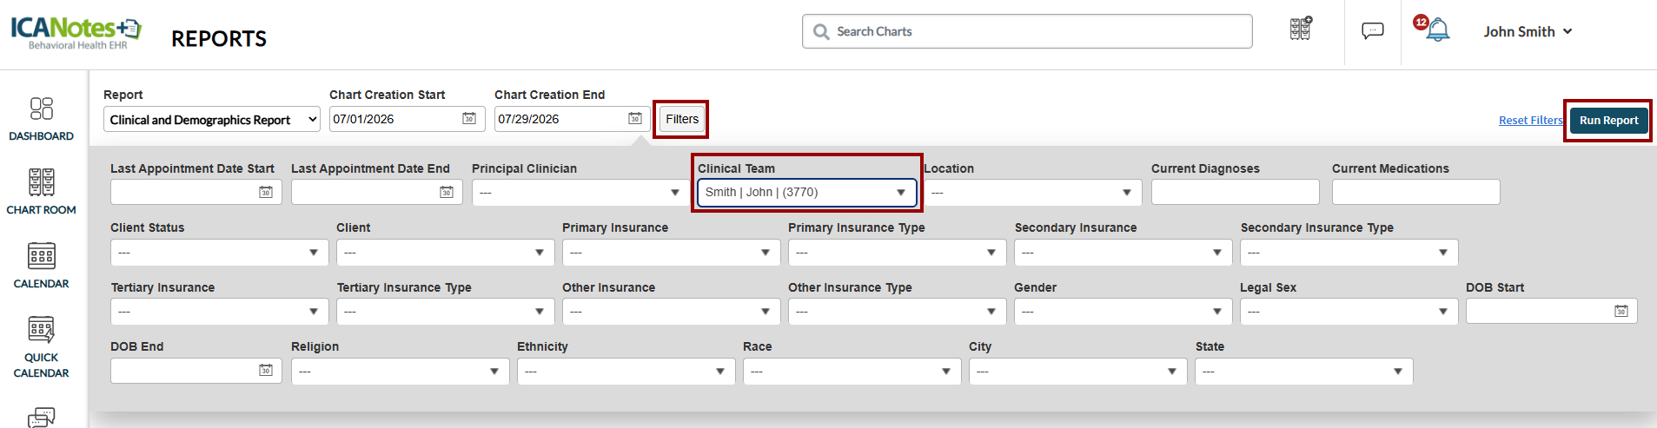Screen dimensions: 1657x428
Task: Open calendar picker for Last Appointment Date End
Action: click(x=447, y=192)
